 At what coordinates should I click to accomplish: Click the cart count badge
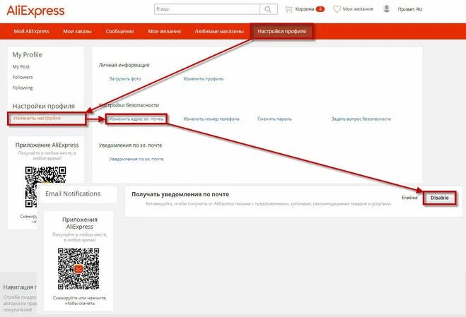[320, 9]
